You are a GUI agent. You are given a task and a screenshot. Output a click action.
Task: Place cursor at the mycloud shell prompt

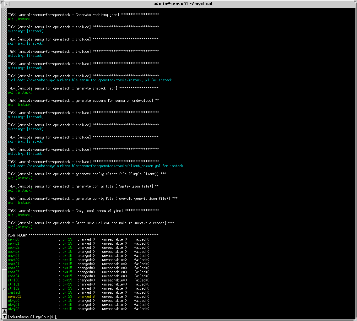tap(57, 317)
